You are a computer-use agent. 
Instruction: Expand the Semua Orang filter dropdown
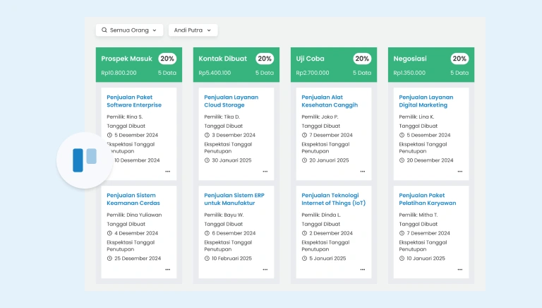pyautogui.click(x=129, y=30)
